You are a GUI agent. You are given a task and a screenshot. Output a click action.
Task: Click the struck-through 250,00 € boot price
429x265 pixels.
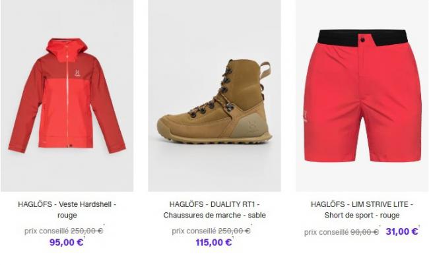234,231
